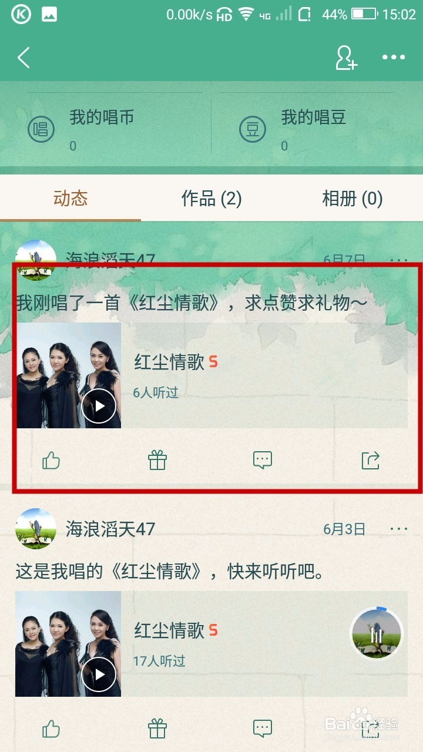423x752 pixels.
Task: Switch to the 作品 (2) tab
Action: point(211,199)
